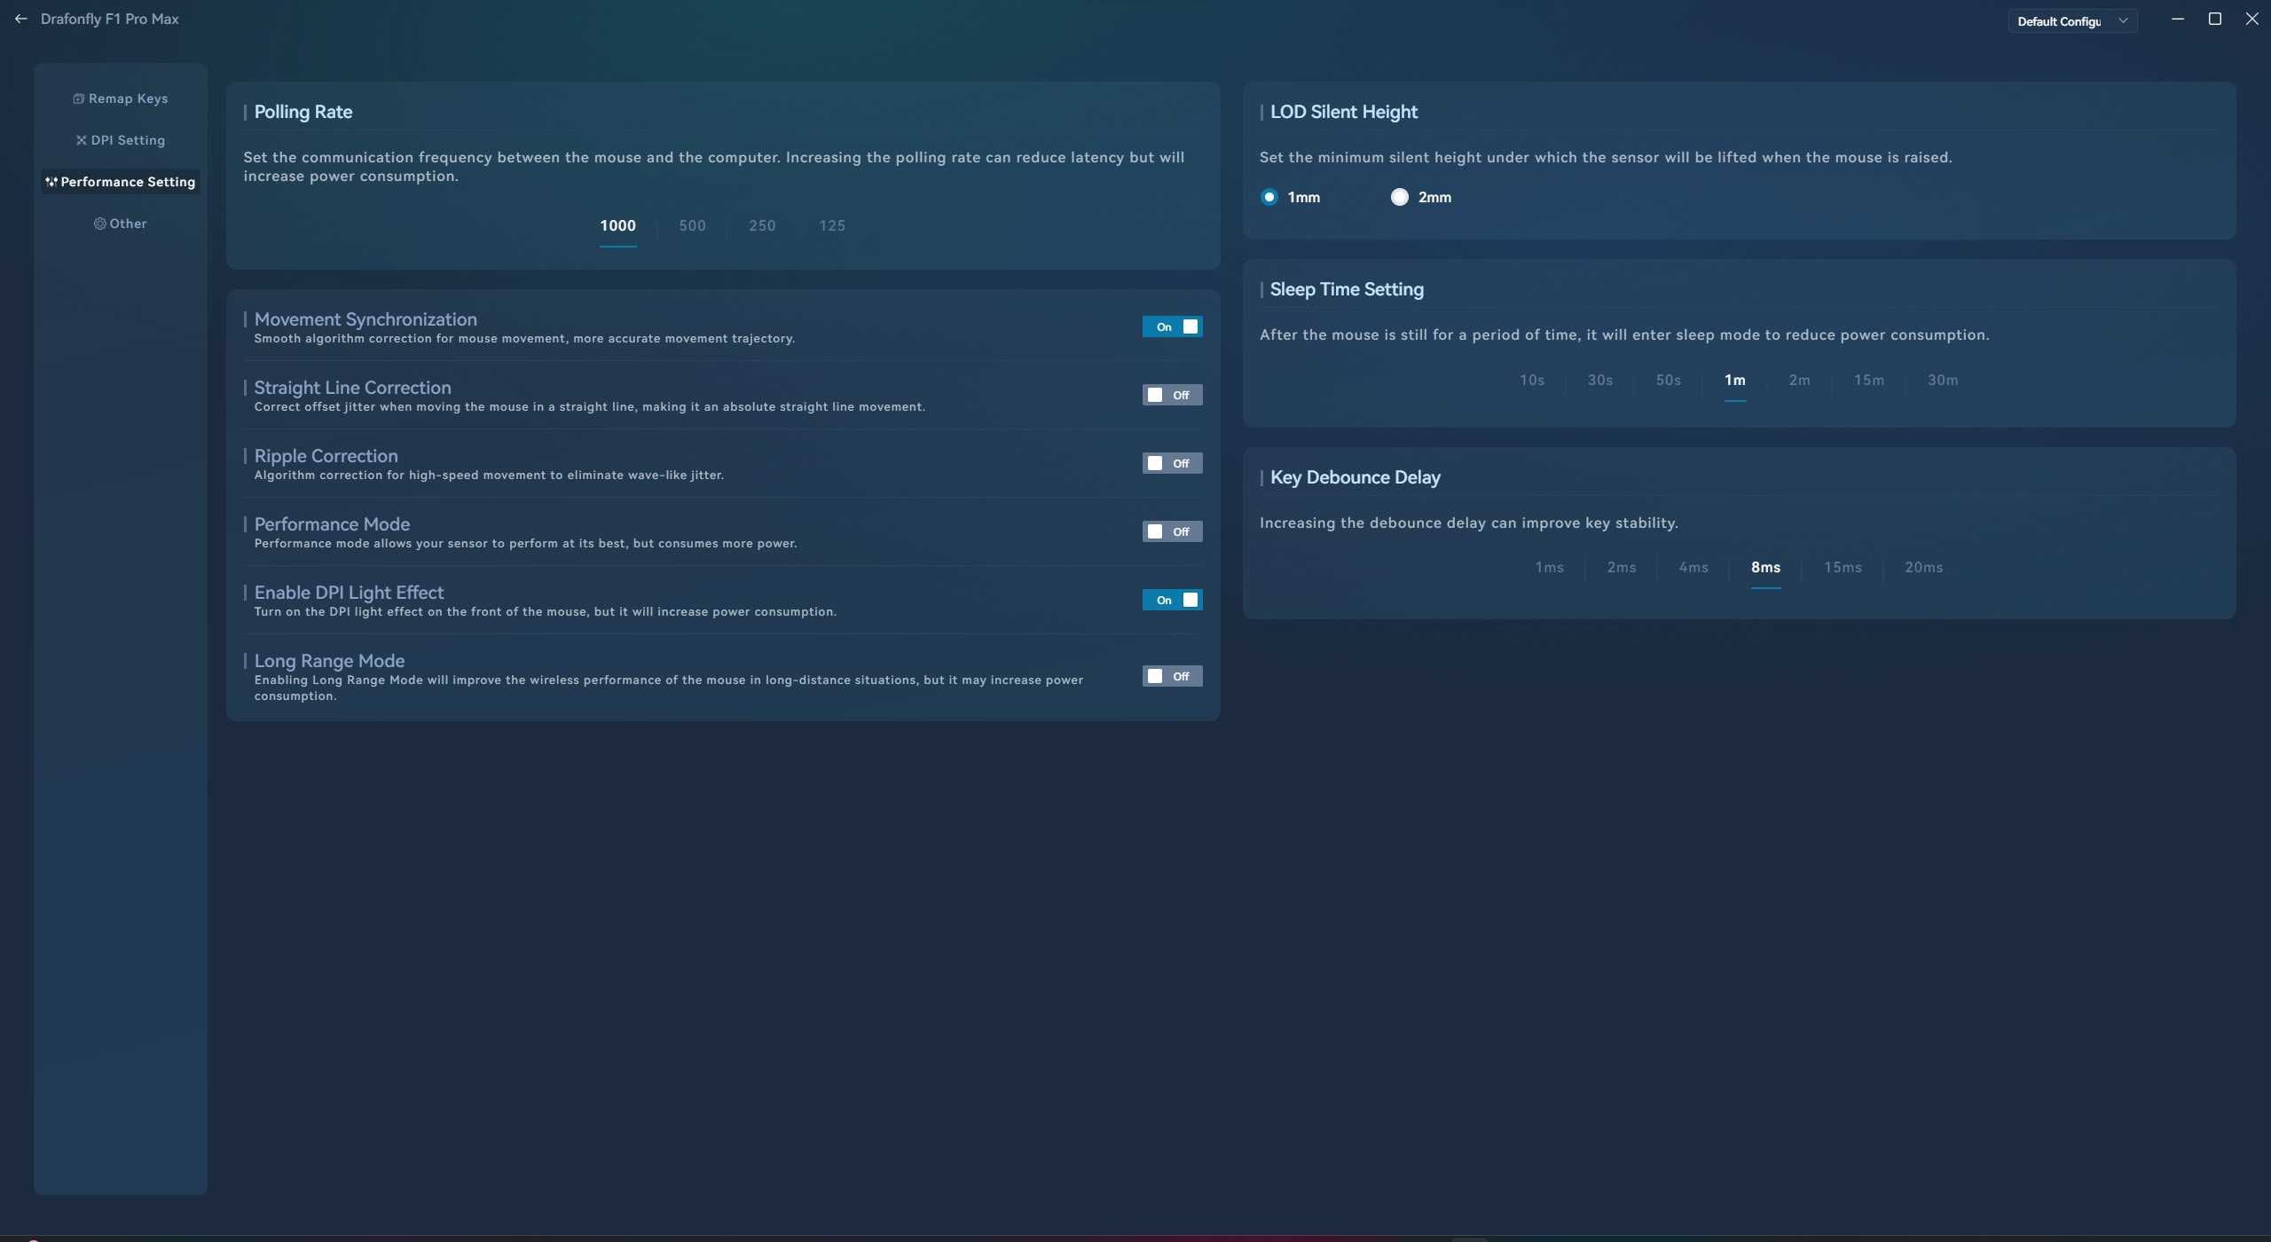
Task: Open the Remap Keys section
Action: pyautogui.click(x=121, y=98)
